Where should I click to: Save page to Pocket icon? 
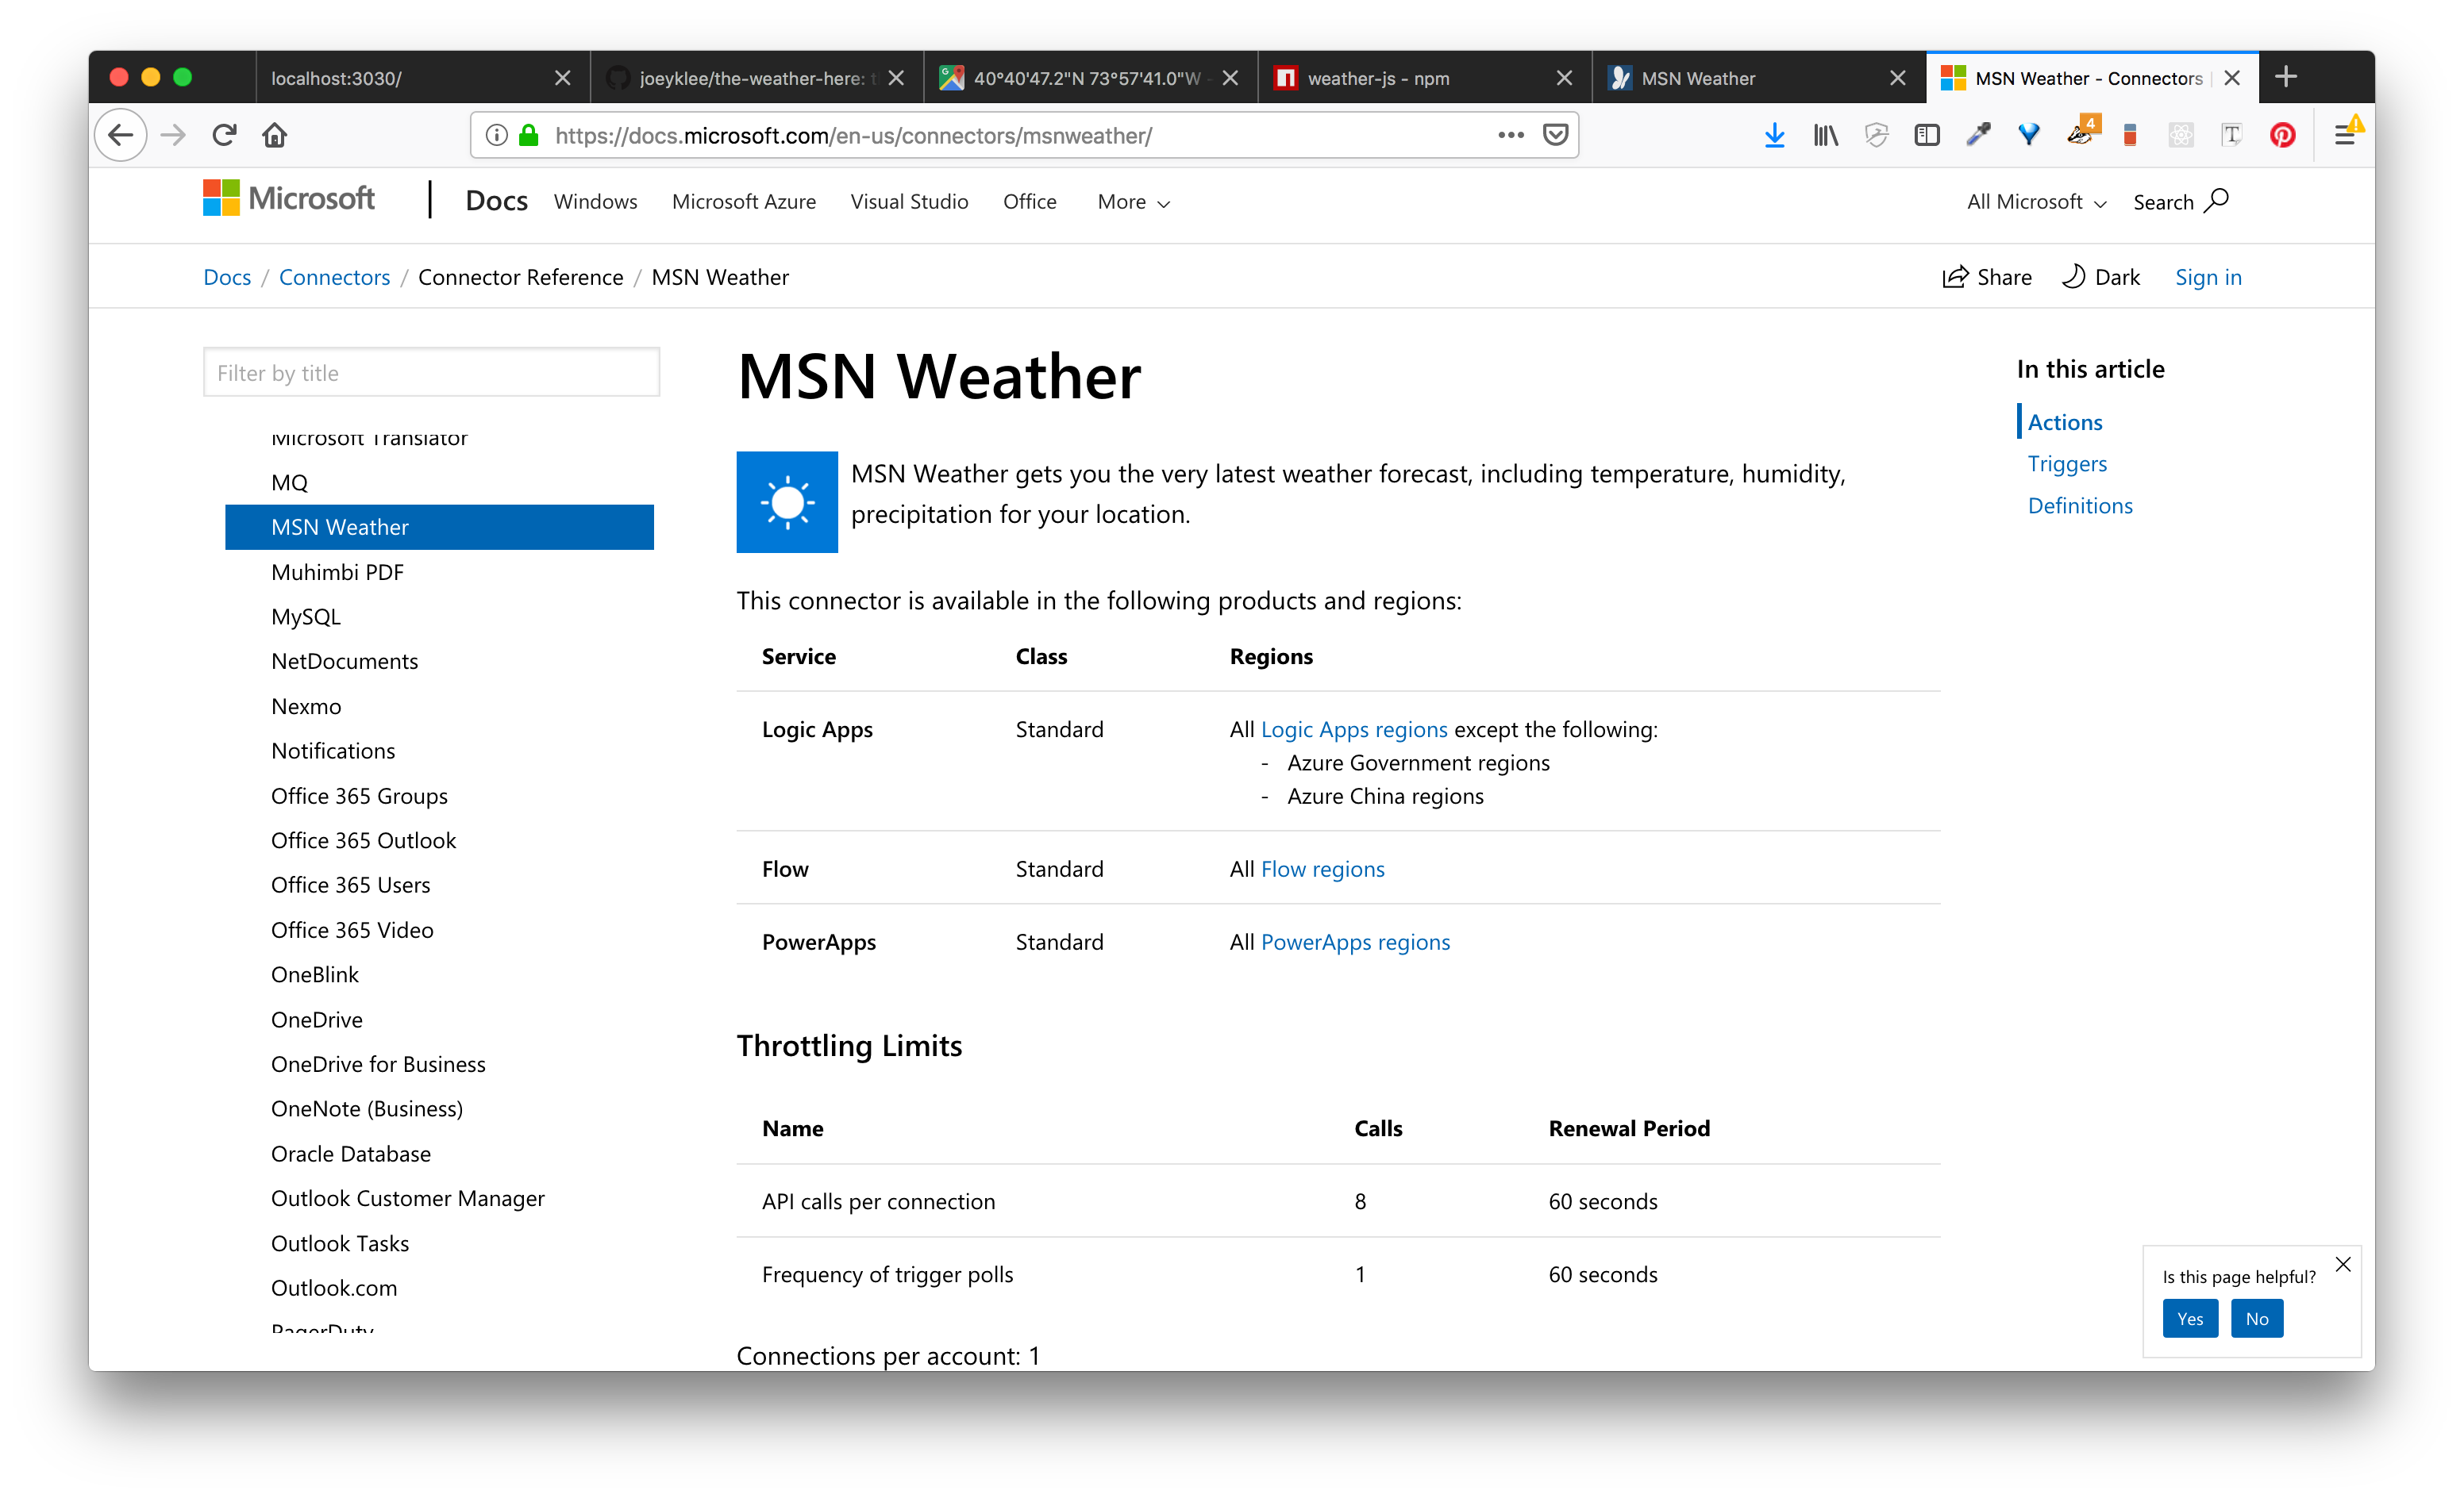pyautogui.click(x=1555, y=135)
